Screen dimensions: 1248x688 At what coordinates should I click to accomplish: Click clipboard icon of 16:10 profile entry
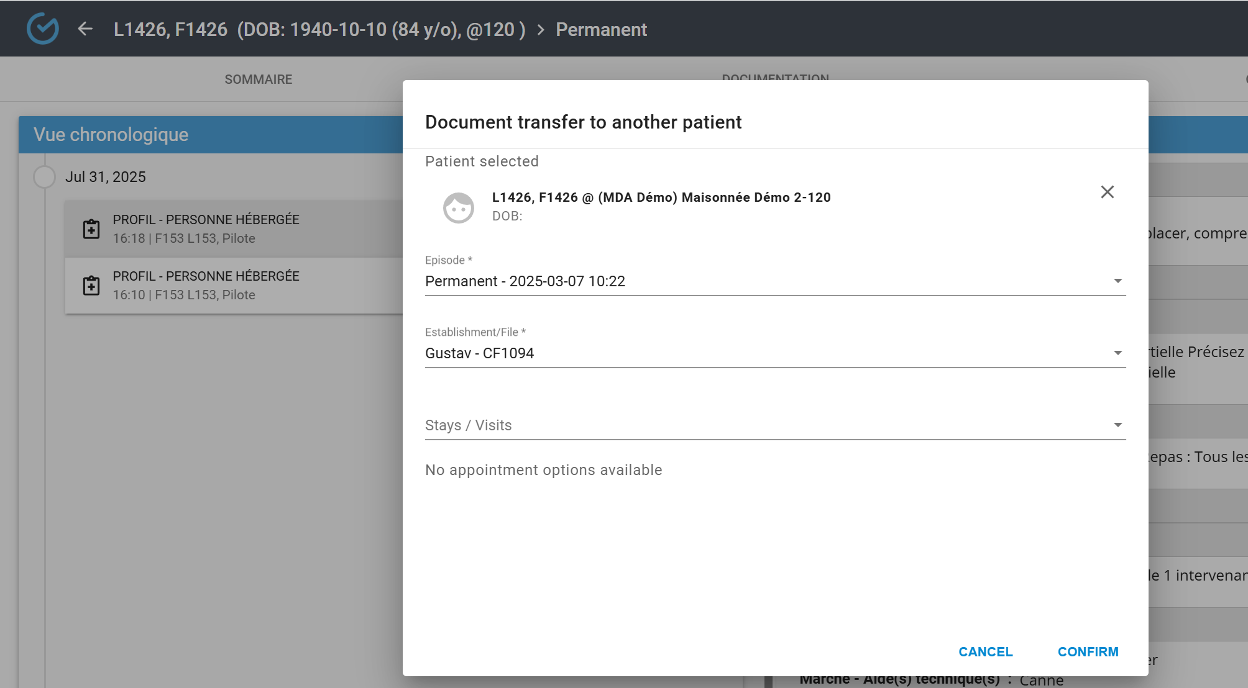click(x=91, y=286)
